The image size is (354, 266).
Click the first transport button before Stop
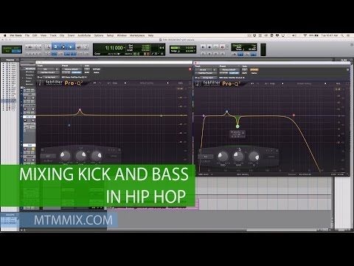(204, 47)
